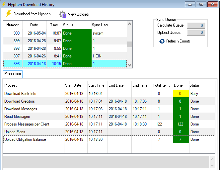Select the Download Bank Info process
The height and width of the screenshot is (171, 220).
(109, 94)
